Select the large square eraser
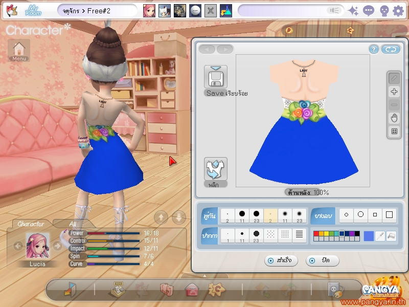409x307 pixels. [x=389, y=215]
